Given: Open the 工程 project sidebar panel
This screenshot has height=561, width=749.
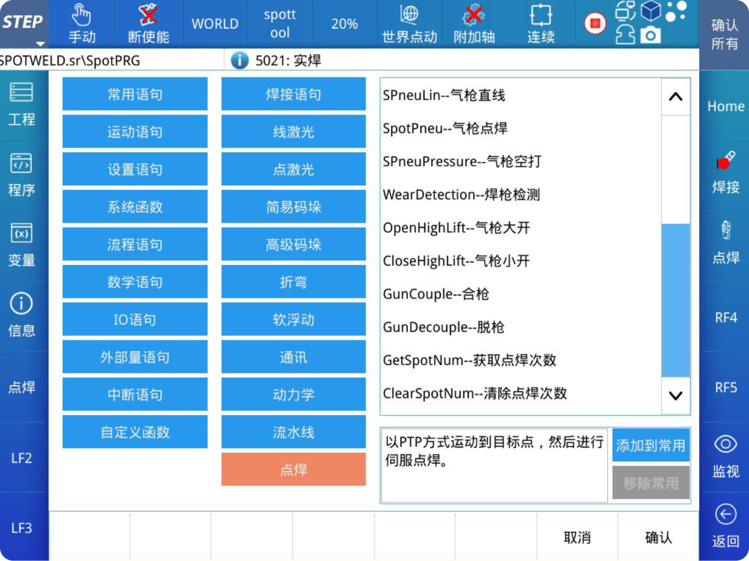Looking at the screenshot, I should pos(22,105).
